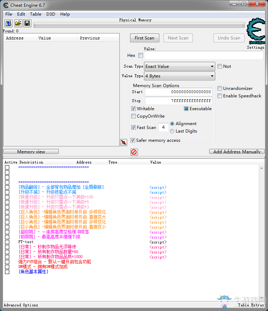The height and width of the screenshot is (311, 268).
Task: Activate the DM模式 entry checkbox
Action: pos(7,267)
